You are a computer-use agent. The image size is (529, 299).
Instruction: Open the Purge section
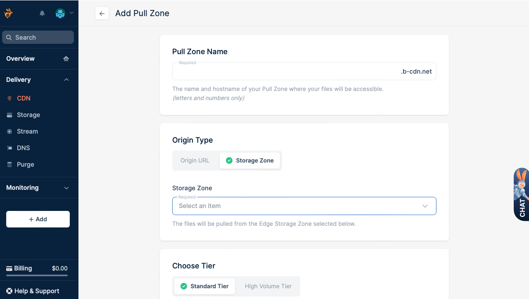tap(25, 165)
